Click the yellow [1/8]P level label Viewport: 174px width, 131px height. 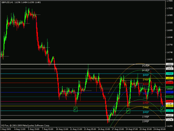pyautogui.click(x=146, y=108)
